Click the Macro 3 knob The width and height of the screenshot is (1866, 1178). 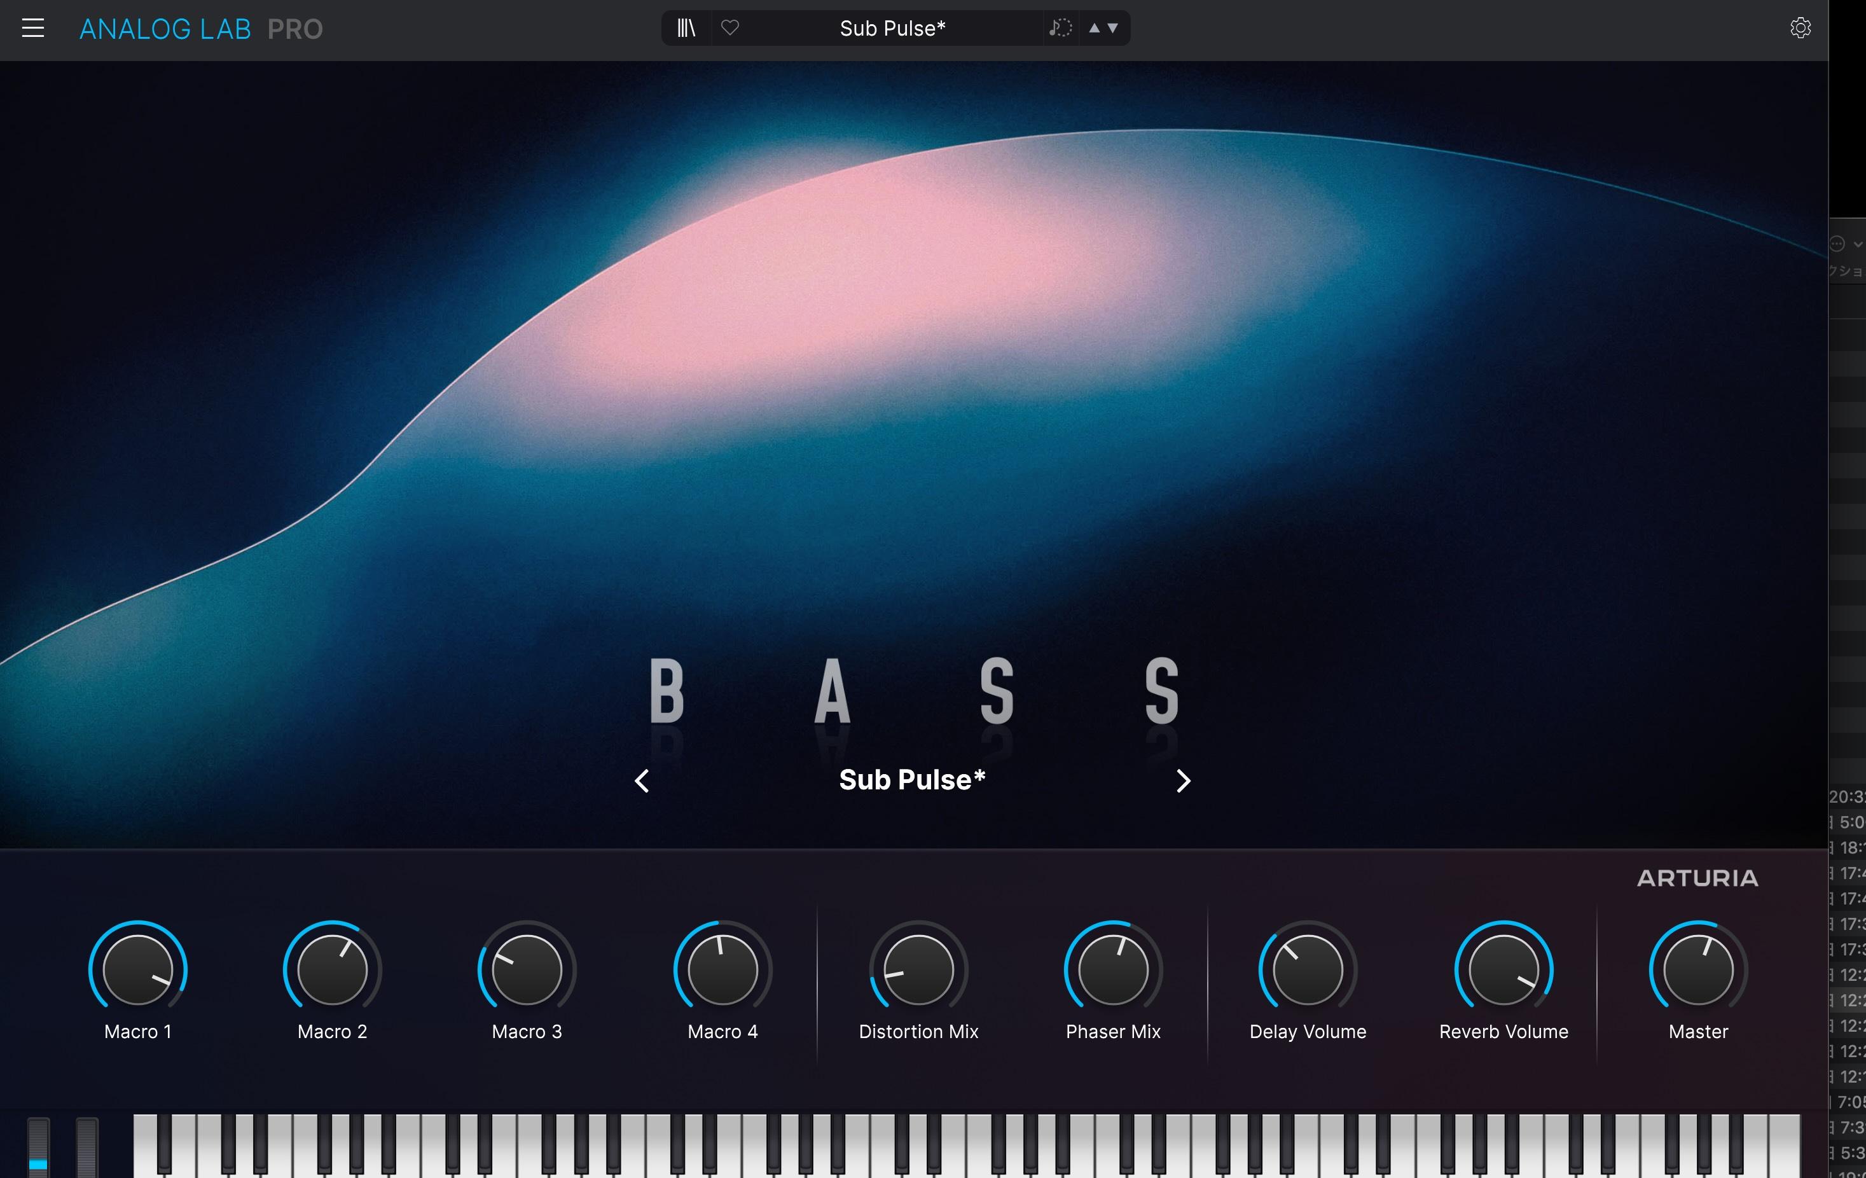(527, 969)
